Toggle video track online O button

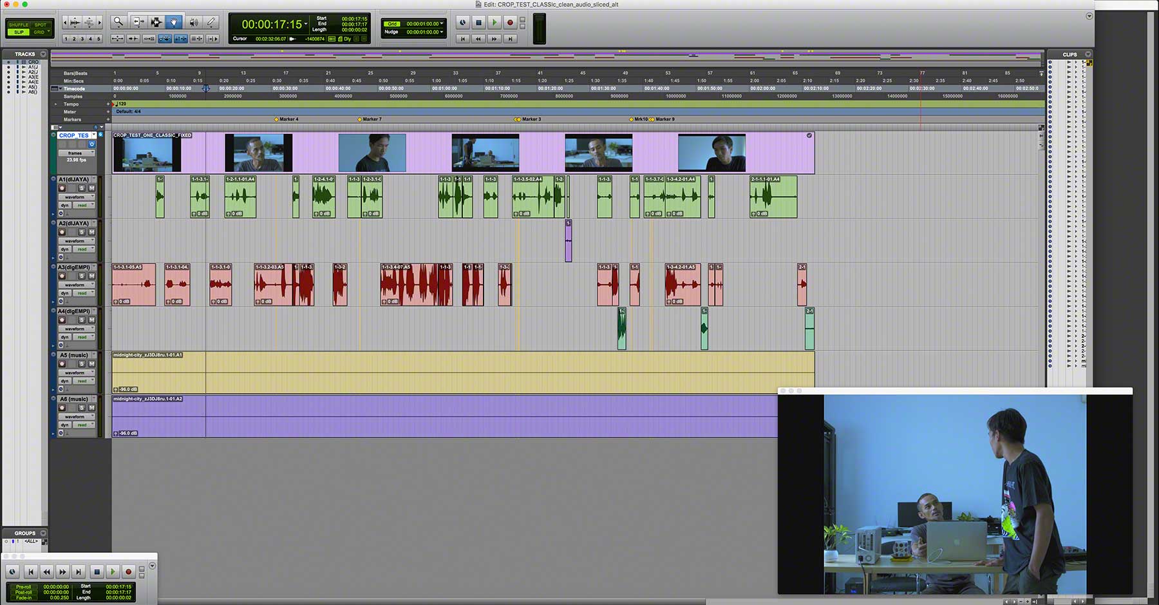[x=91, y=144]
